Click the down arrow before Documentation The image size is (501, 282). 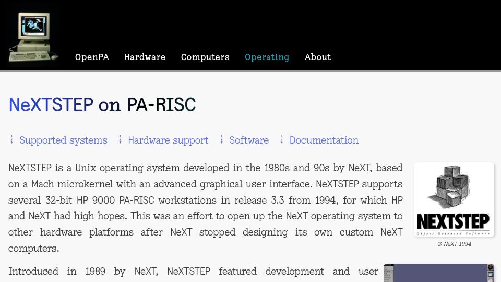(x=281, y=139)
